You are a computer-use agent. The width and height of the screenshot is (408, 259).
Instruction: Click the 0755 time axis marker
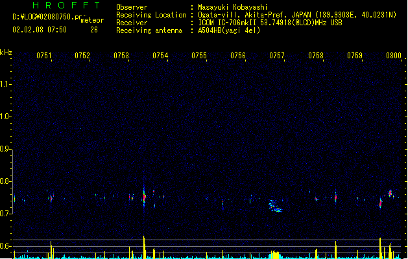click(x=199, y=55)
